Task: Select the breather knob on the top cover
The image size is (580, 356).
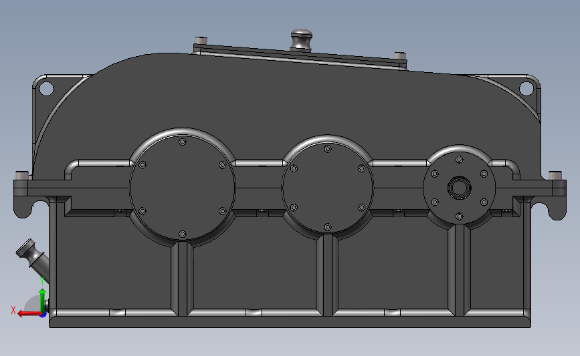Action: (302, 39)
